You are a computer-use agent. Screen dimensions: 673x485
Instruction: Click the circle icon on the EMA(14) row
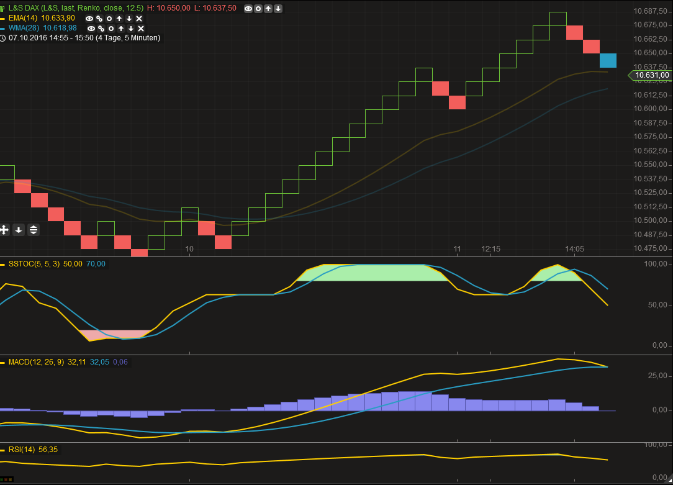109,19
